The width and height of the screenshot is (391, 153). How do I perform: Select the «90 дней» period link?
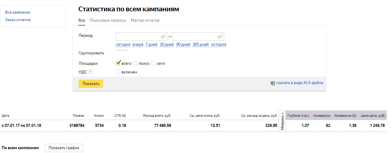coord(183,45)
